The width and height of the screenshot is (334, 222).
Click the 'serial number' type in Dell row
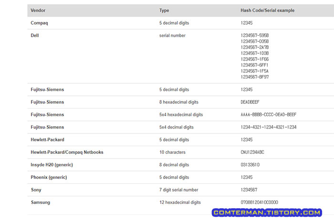click(x=172, y=35)
